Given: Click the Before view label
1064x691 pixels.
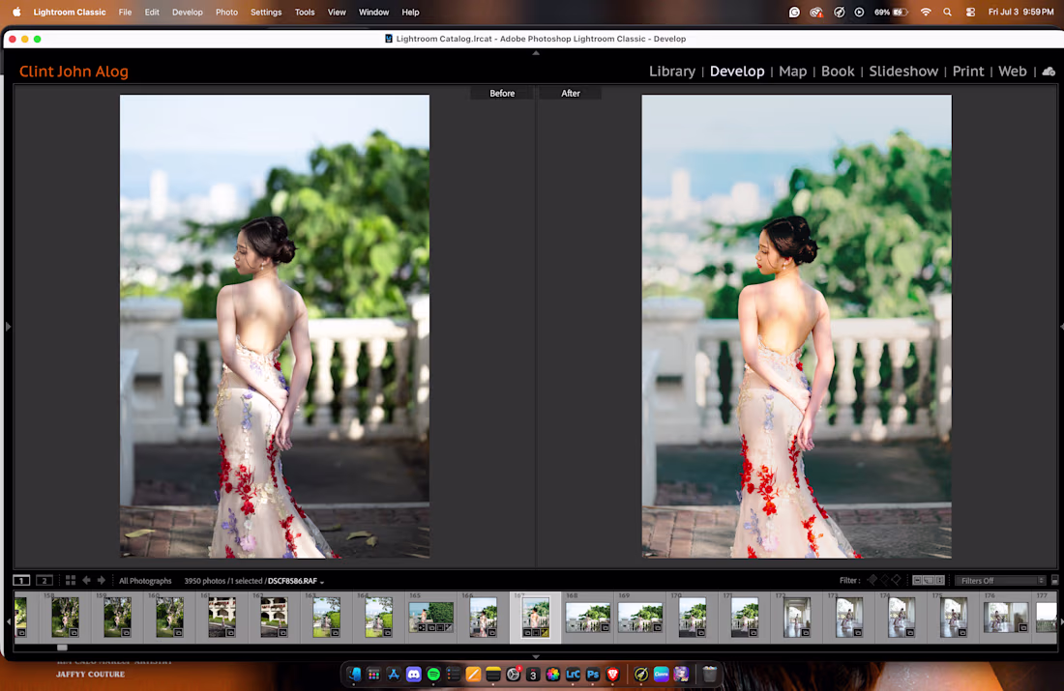Looking at the screenshot, I should [x=502, y=94].
